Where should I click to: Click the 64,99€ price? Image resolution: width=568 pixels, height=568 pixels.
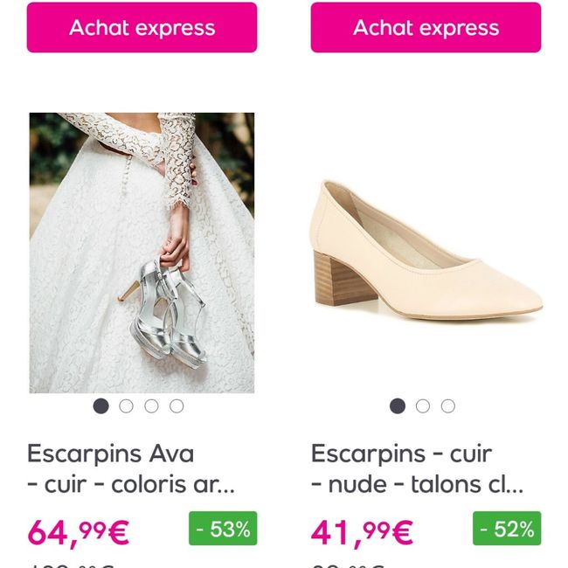pos(79,531)
